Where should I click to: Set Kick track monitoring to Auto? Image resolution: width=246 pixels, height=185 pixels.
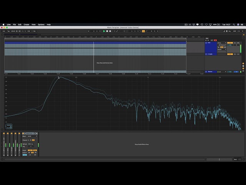pyautogui.click(x=222, y=47)
